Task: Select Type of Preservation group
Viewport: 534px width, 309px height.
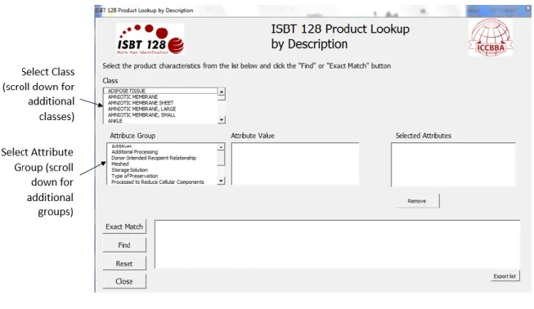Action: coord(162,176)
